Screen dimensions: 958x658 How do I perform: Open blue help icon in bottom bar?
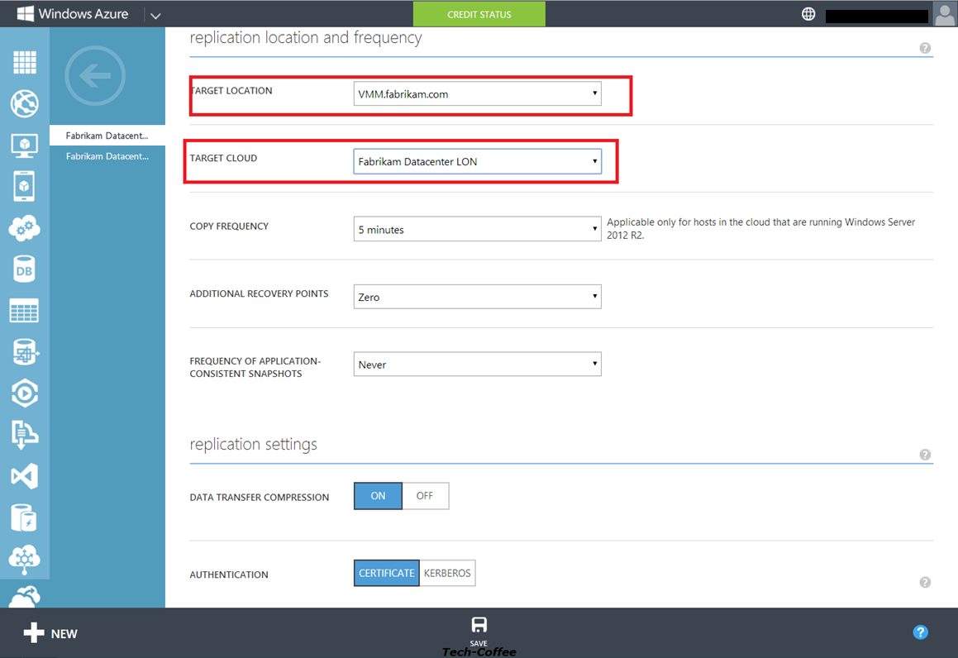click(x=920, y=632)
